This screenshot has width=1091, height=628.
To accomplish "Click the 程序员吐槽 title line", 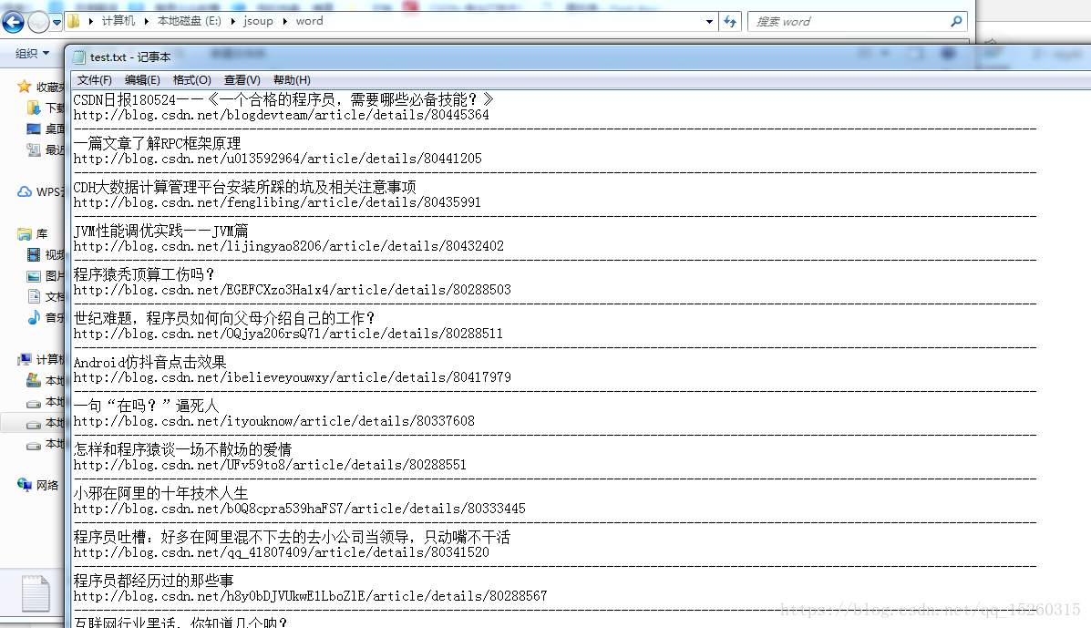I will (292, 538).
